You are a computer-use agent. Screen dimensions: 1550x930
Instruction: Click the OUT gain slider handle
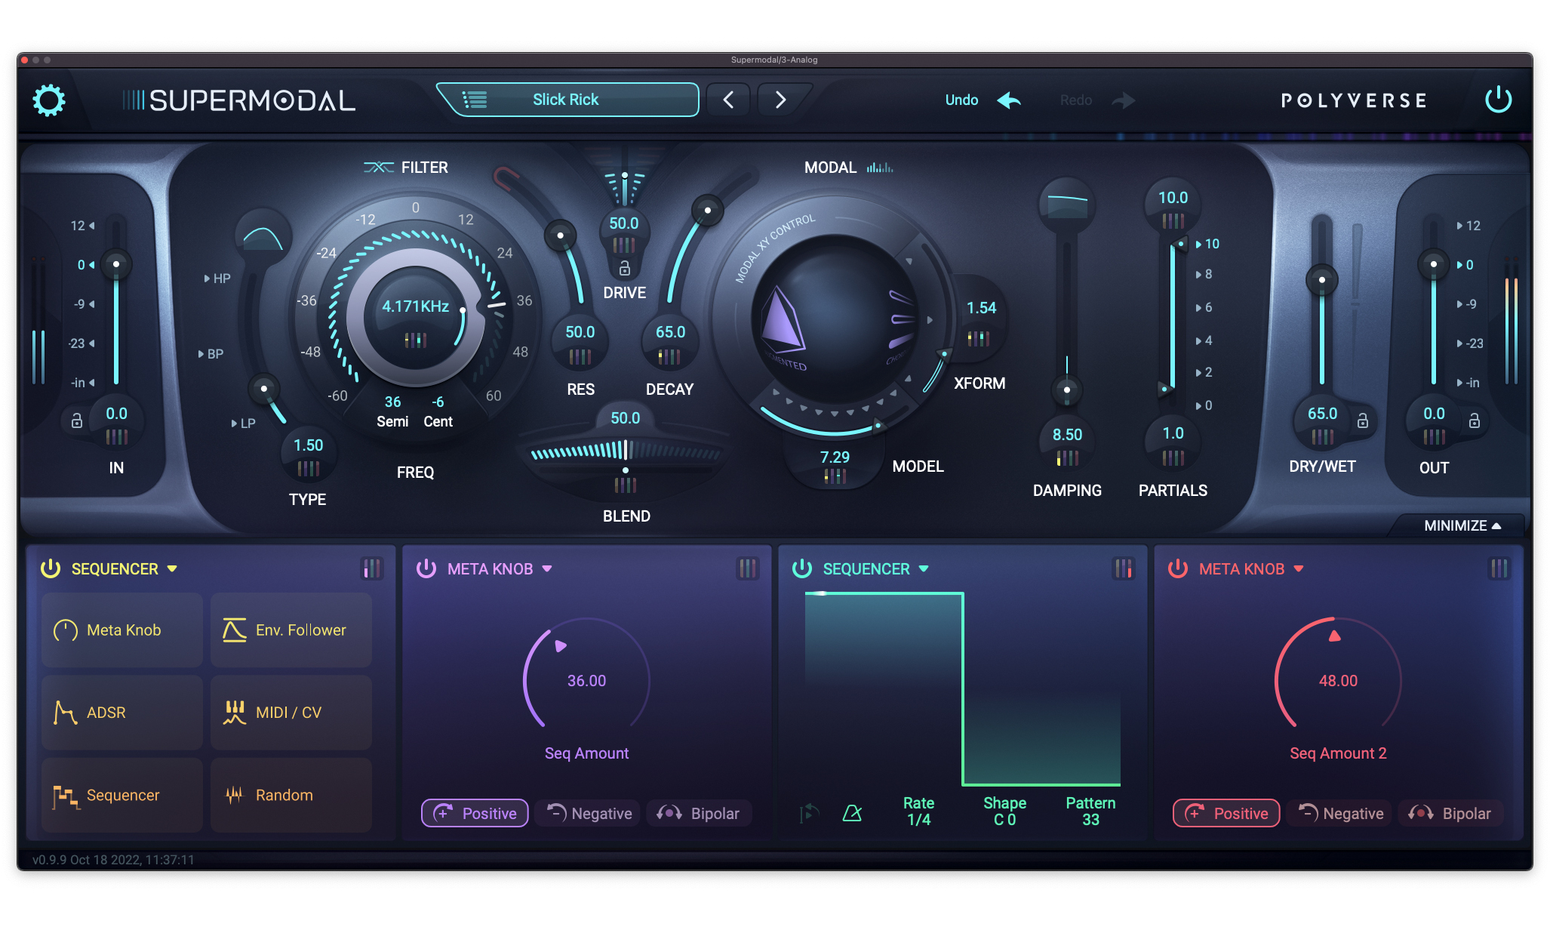(x=1433, y=264)
